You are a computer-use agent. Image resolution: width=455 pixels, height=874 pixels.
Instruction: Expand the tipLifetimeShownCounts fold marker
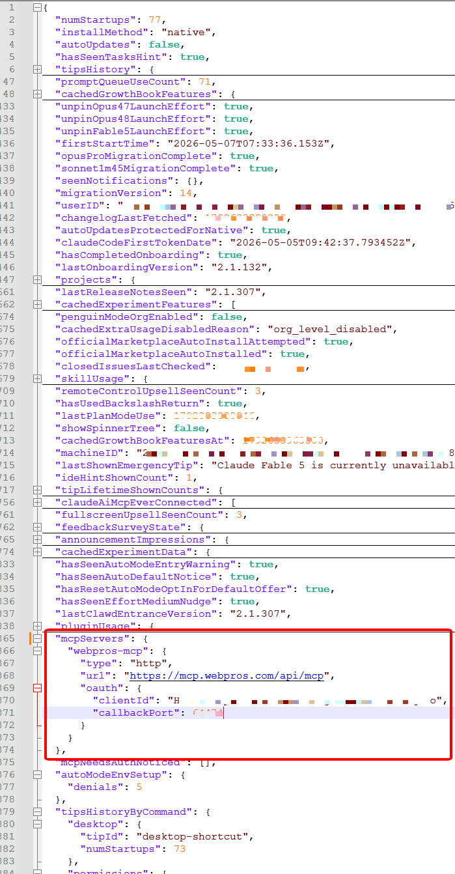(37, 490)
